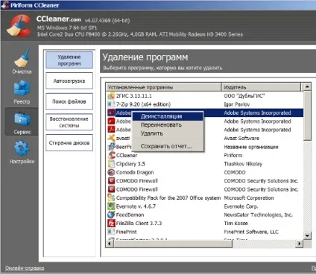Select the Clipdiary 3.5 row

205,163
